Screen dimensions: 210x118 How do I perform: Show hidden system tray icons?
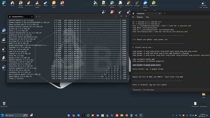(x=173, y=115)
